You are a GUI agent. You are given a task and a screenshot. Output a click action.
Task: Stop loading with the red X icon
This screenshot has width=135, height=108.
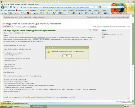14,7
